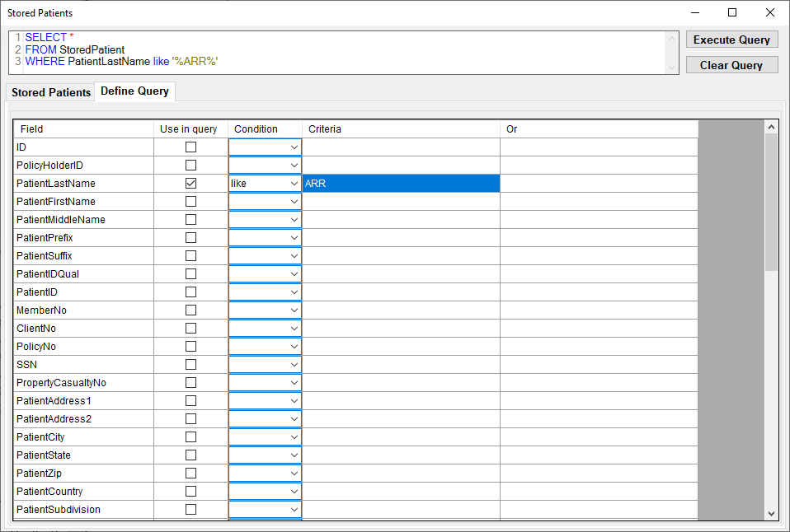
Task: Click the Criteria cell for SSN
Action: coord(401,364)
